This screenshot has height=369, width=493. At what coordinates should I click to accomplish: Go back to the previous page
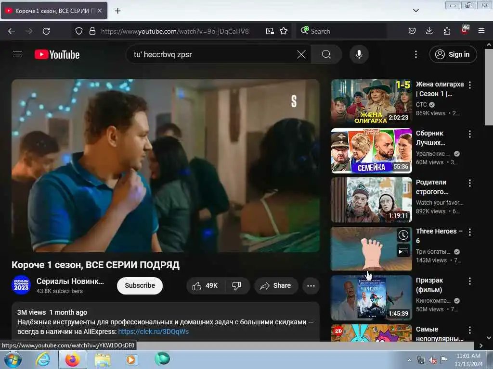tap(12, 31)
